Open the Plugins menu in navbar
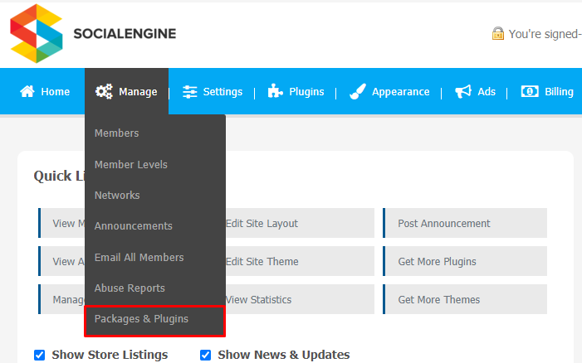582x363 pixels. pos(296,91)
